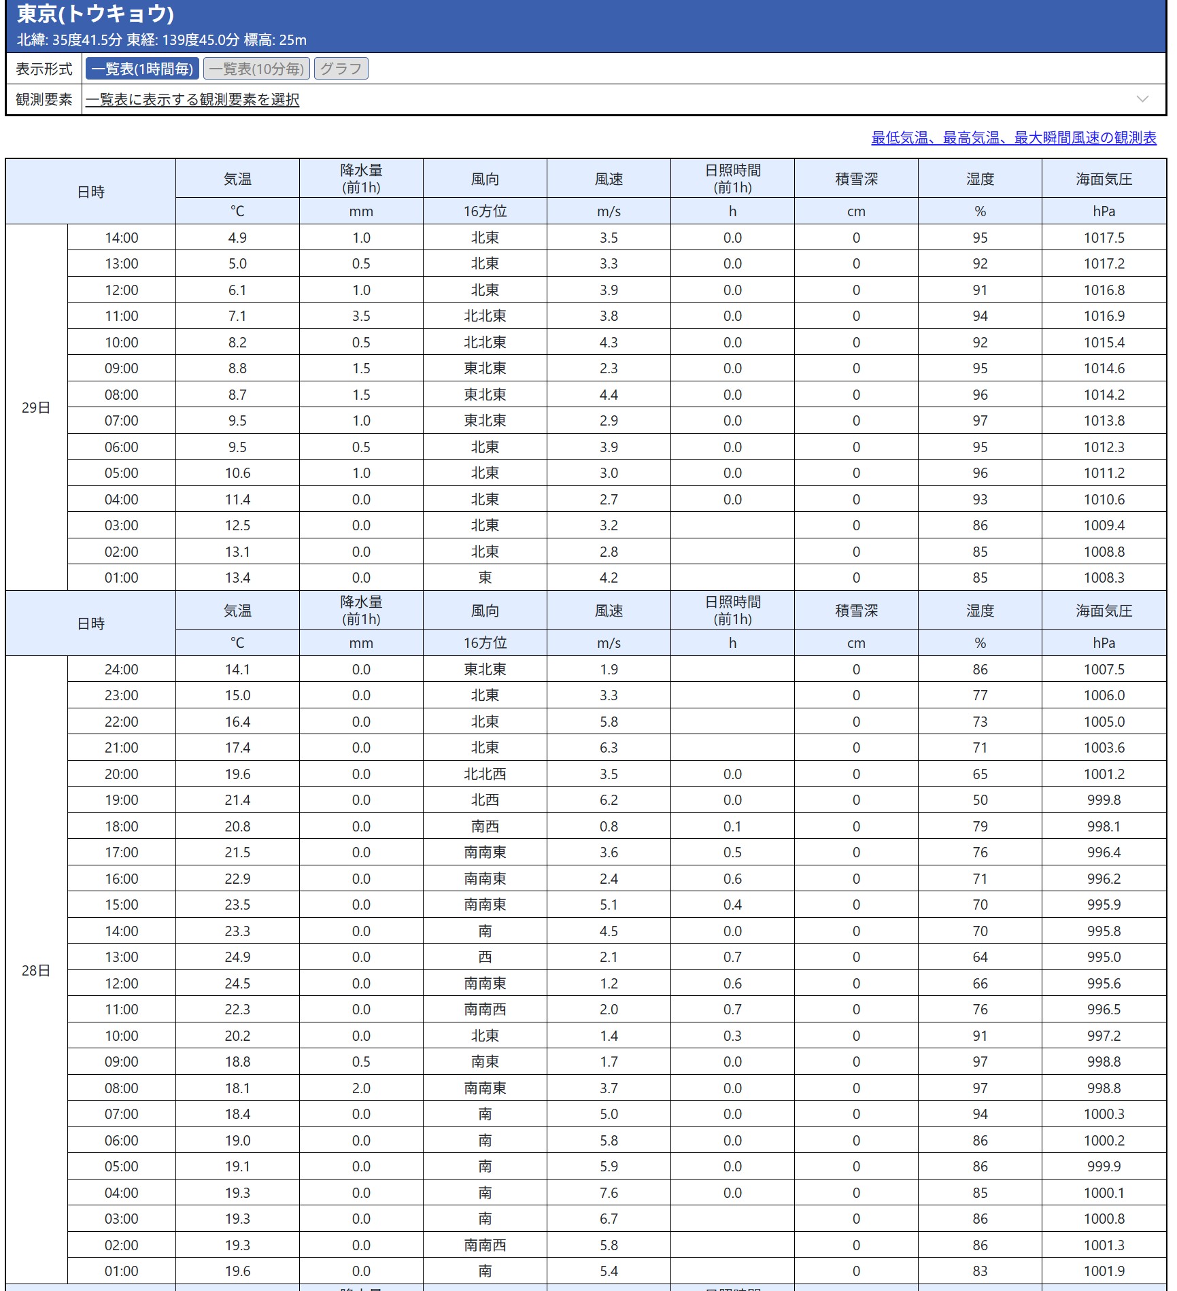Click the top 海面気圧 column header
The height and width of the screenshot is (1291, 1177).
tap(1104, 179)
